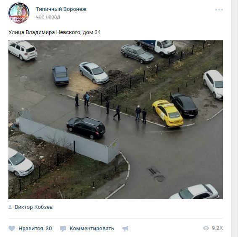238x237 pixels.
Task: Click the person icon beside author name
Action: click(x=10, y=207)
